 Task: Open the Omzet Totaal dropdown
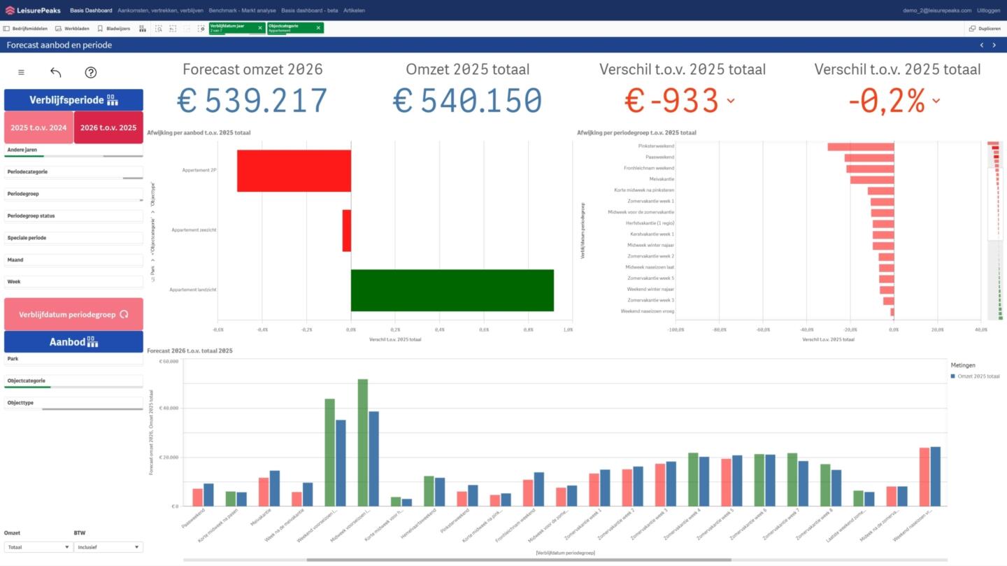[x=38, y=547]
